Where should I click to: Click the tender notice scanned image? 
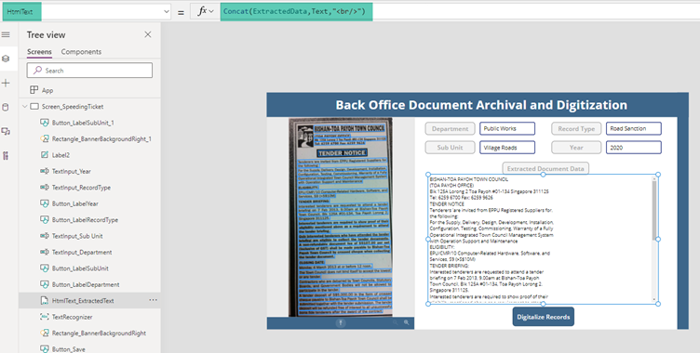[x=341, y=217]
